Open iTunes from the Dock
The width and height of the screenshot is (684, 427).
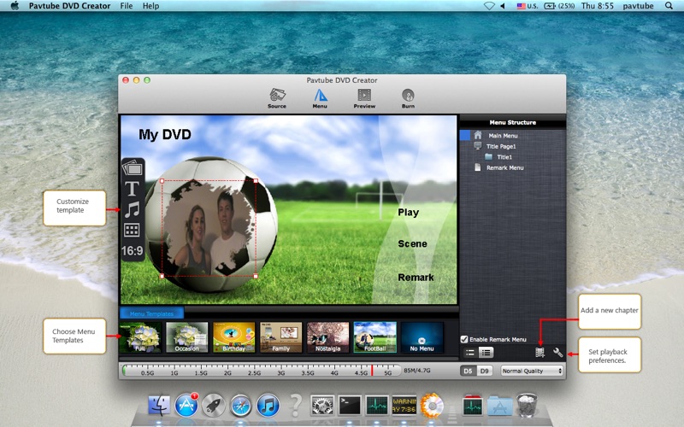click(x=268, y=405)
